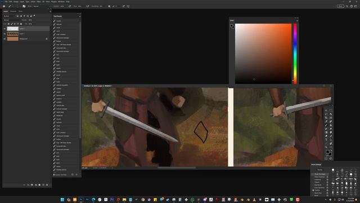Select Brush Tip Shape option

[x=320, y=174]
